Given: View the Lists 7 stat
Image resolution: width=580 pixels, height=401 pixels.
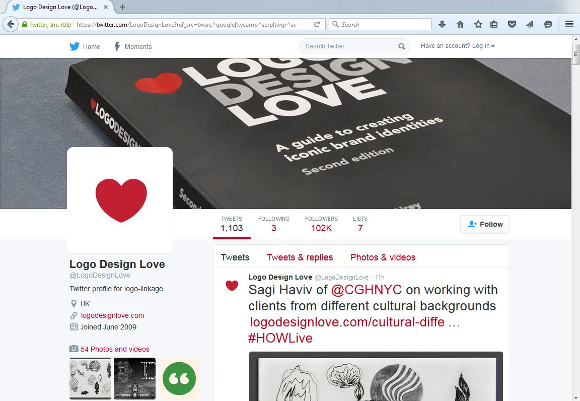Looking at the screenshot, I should [360, 224].
